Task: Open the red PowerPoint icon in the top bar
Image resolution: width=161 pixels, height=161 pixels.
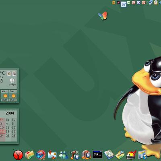Action: 134,2
